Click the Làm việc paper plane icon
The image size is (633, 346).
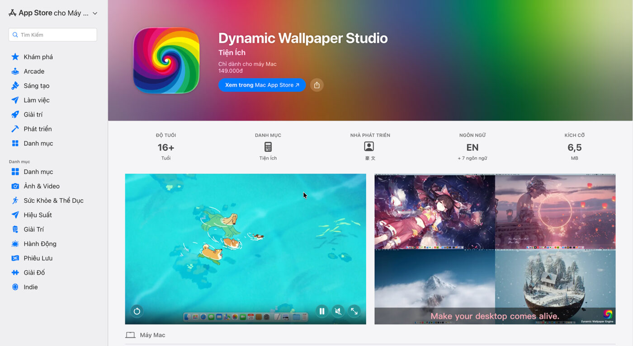pos(15,100)
